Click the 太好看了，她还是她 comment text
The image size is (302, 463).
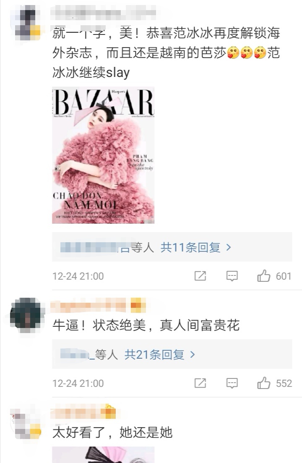[112, 433]
